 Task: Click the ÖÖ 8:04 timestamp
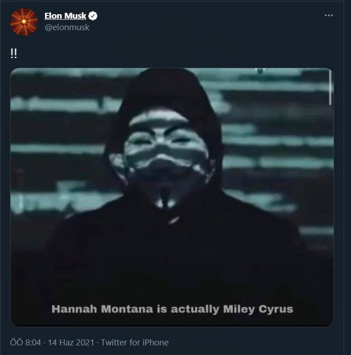point(25,343)
